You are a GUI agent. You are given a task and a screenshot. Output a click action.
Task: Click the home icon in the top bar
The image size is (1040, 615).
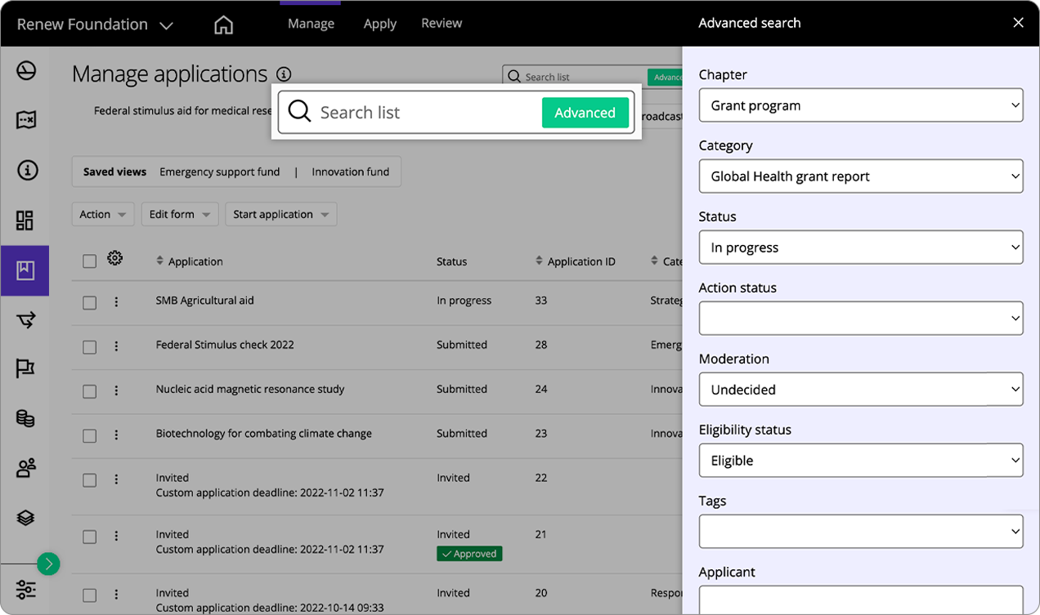tap(223, 24)
